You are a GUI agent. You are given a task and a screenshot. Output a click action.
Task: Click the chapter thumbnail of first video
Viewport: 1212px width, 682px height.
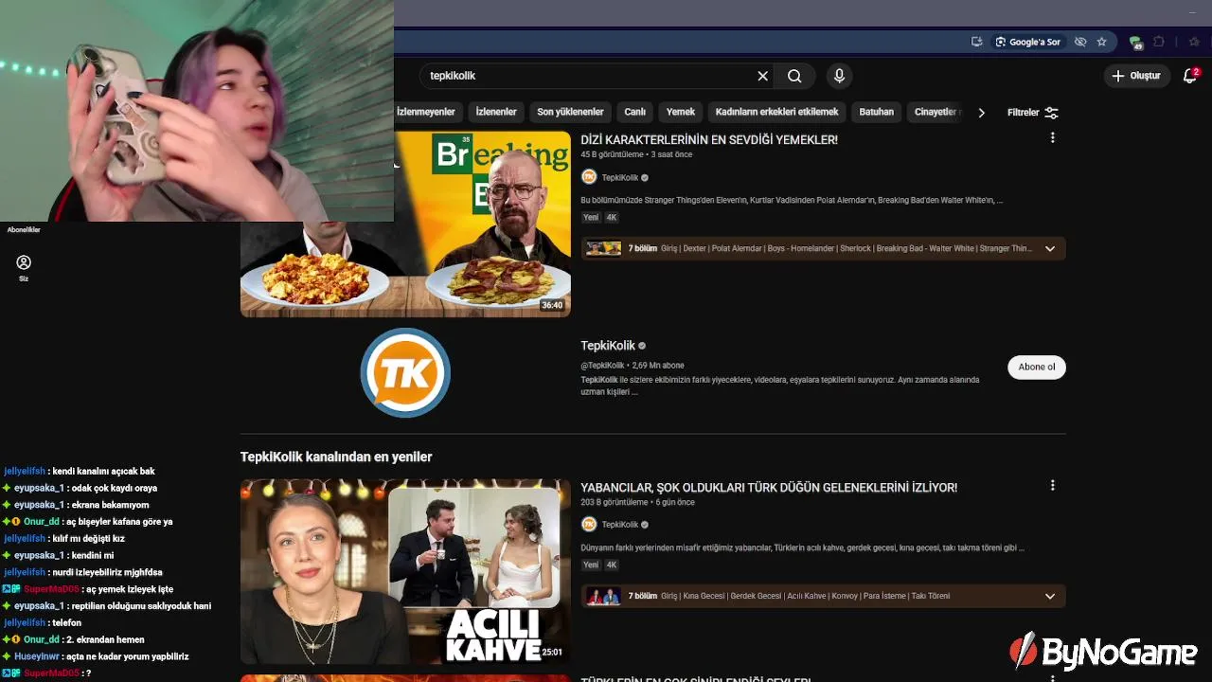[x=604, y=248]
